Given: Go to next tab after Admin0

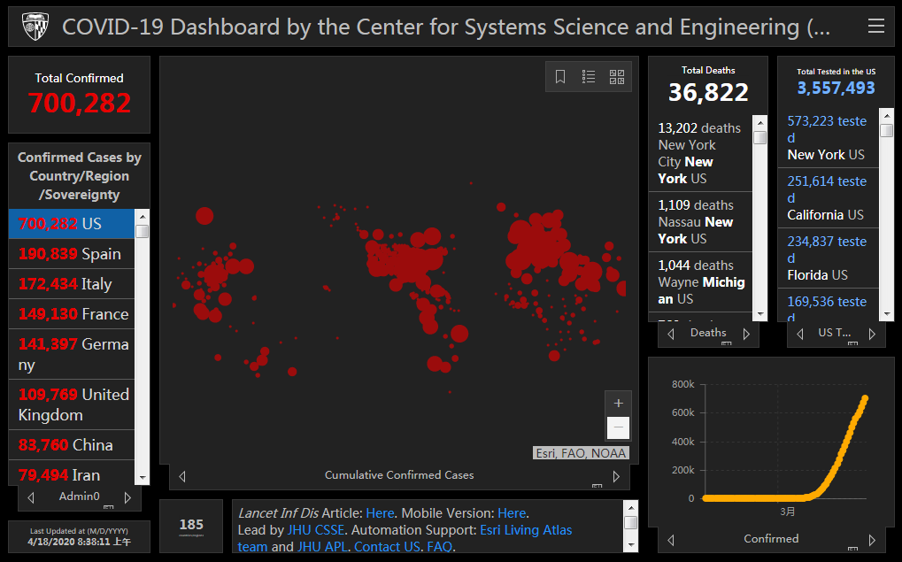Looking at the screenshot, I should (x=127, y=497).
